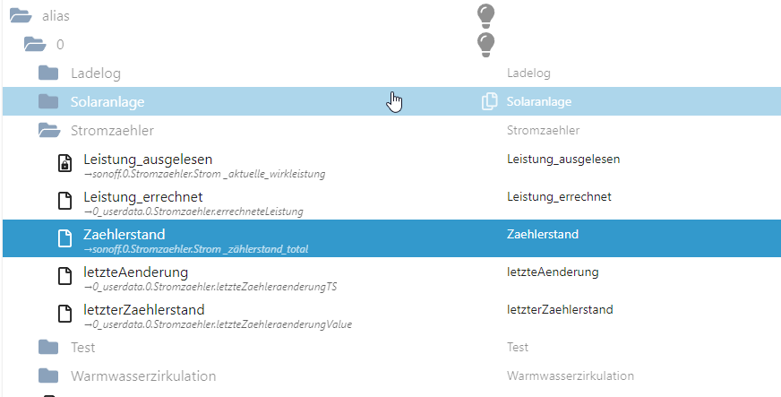781x397 pixels.
Task: Open the Test folder icon
Action: [x=48, y=347]
